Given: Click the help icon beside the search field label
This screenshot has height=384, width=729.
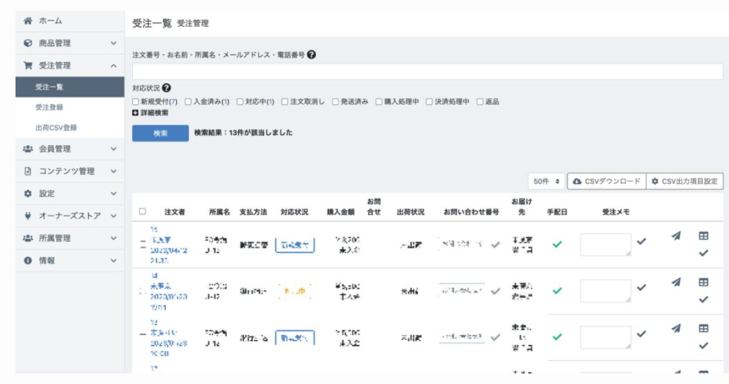Looking at the screenshot, I should point(312,55).
